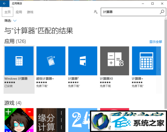Switch to the 应用 tab
This screenshot has height=132, width=167.
pos(19,12)
